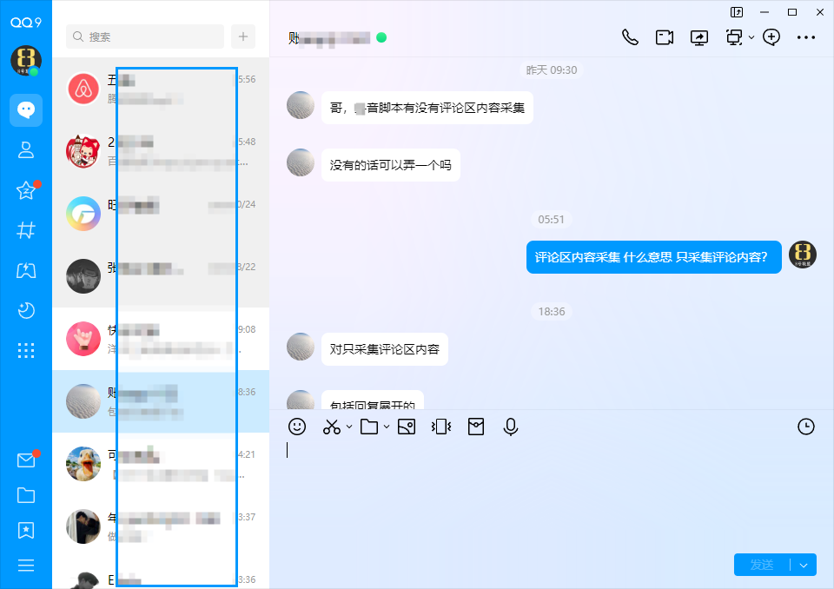The image size is (834, 589).
Task: Open the main menu hamburger icon
Action: pos(26,566)
